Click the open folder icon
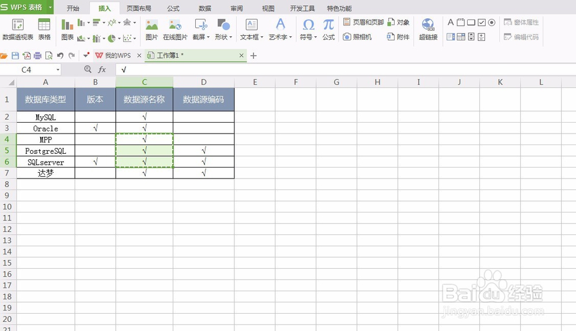This screenshot has width=576, height=331. 4,56
